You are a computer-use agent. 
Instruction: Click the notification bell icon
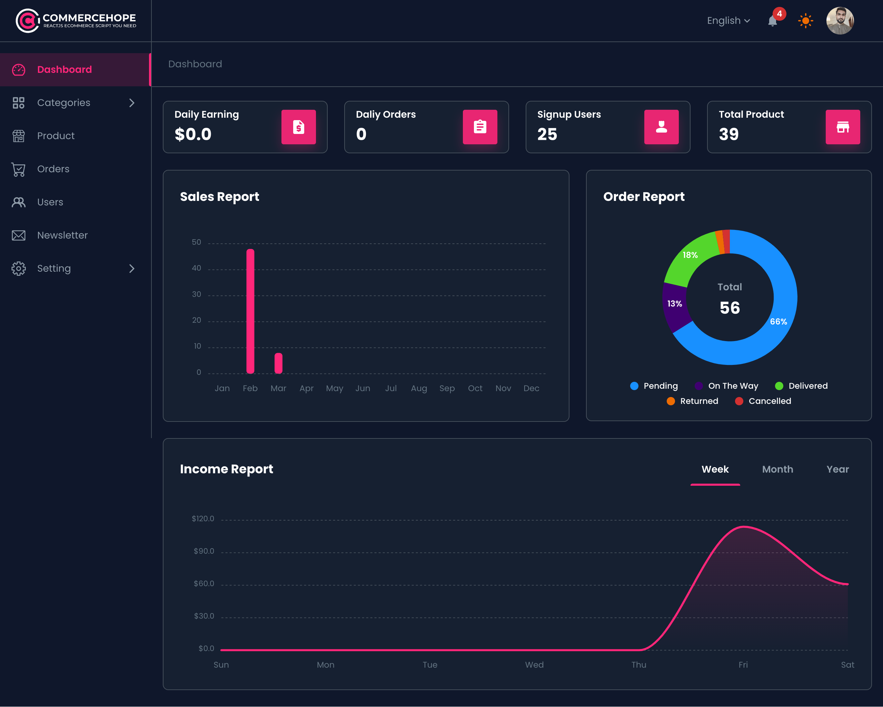773,21
